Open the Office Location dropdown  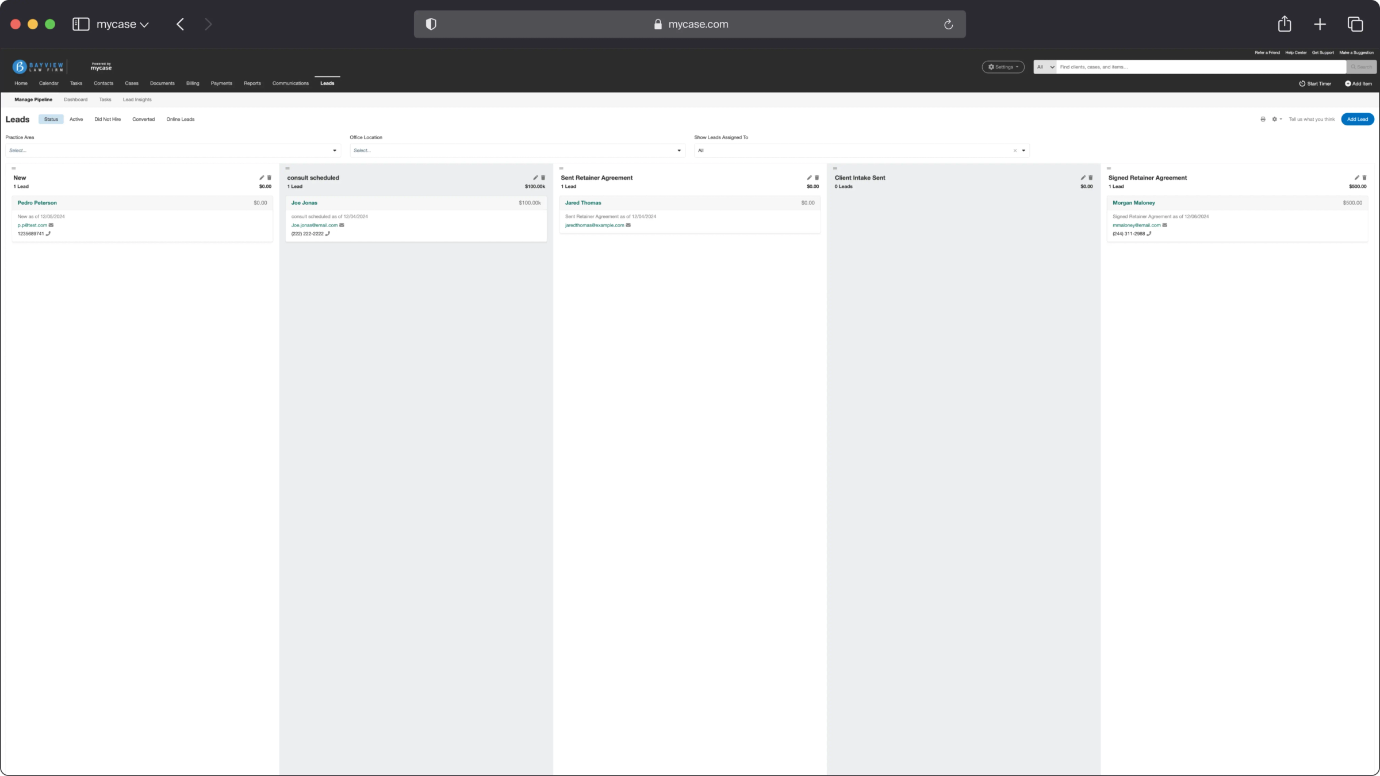pos(517,151)
